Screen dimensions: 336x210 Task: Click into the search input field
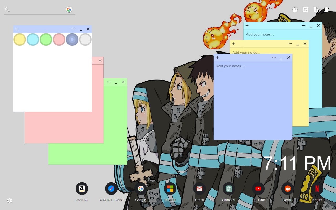(x=38, y=10)
